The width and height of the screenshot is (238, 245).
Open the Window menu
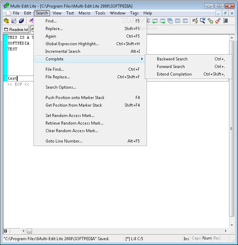118,13
